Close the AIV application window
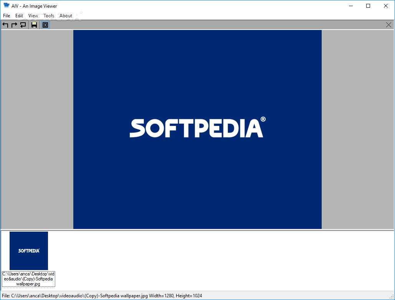Viewport: 395px width, 300px height. click(386, 6)
